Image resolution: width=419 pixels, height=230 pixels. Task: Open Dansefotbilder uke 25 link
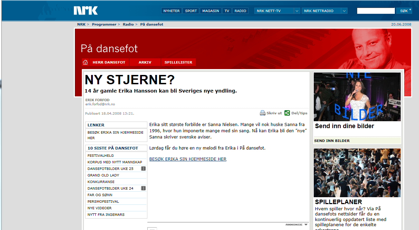(110, 169)
